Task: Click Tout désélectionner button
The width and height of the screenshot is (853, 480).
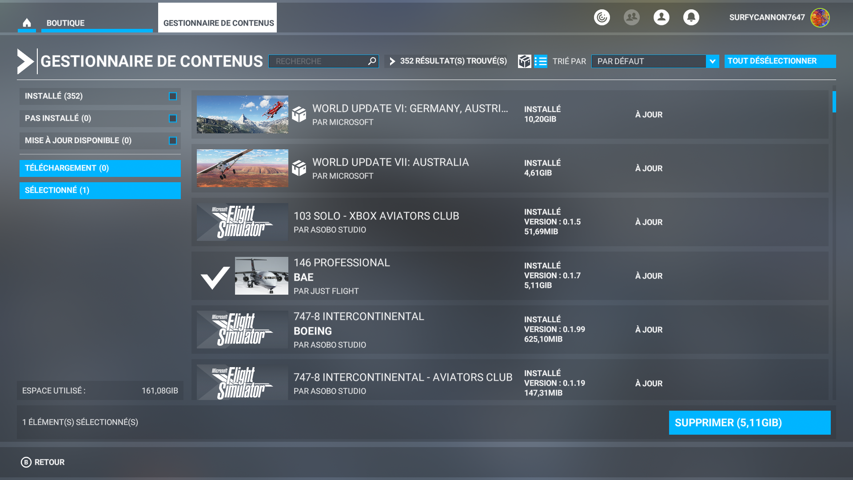Action: (780, 61)
